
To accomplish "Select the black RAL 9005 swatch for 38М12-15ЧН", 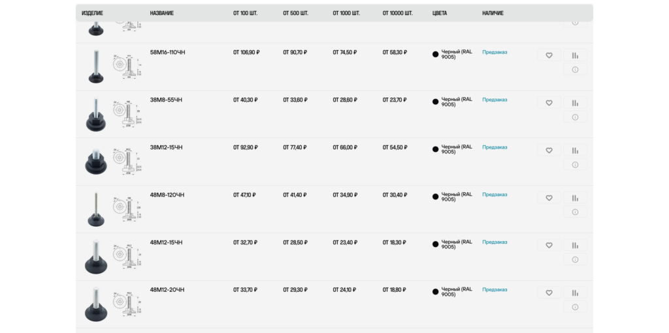I will pyautogui.click(x=435, y=149).
